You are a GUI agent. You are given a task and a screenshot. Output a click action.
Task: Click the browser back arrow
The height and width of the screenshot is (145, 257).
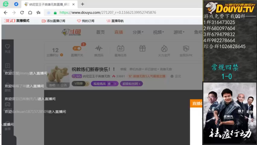click(x=5, y=13)
